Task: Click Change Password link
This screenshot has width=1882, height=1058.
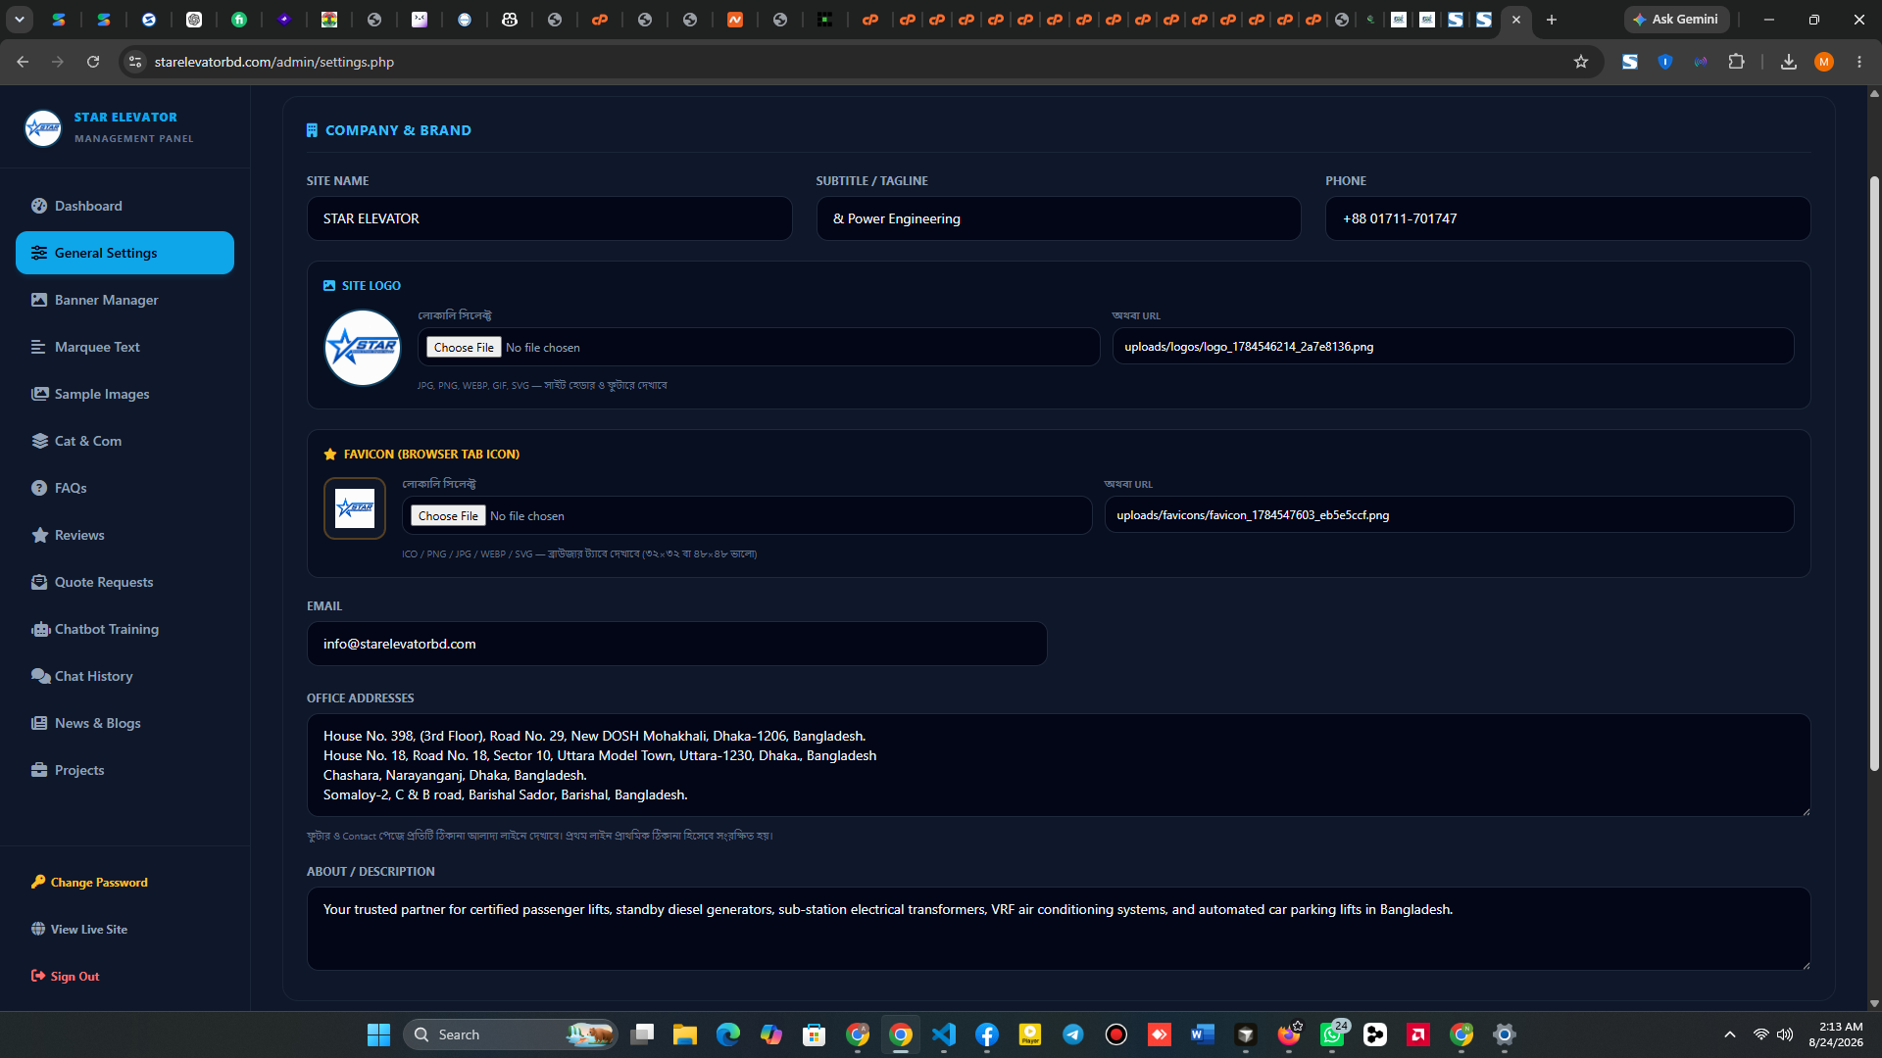Action: coord(89,883)
